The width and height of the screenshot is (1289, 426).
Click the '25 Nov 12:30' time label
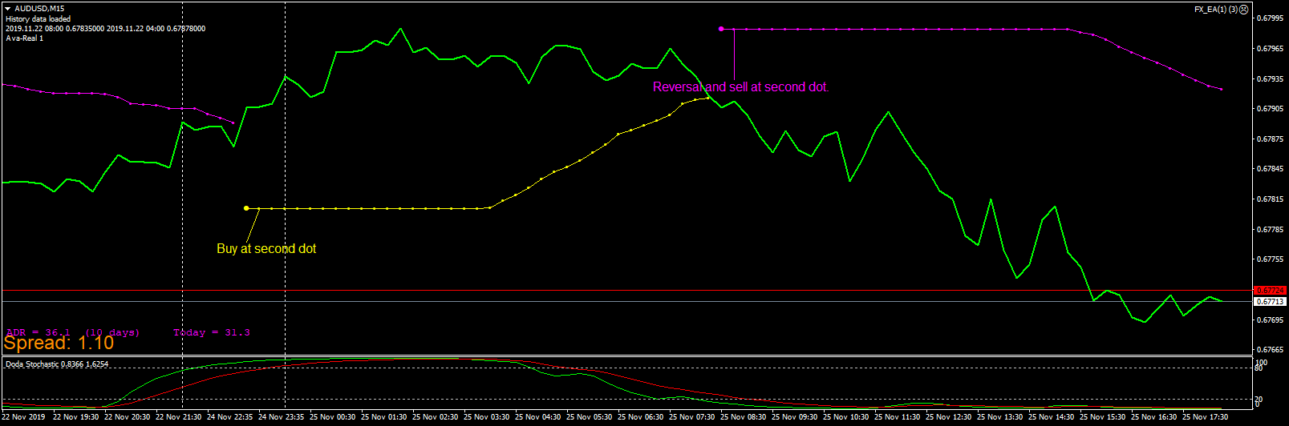[x=949, y=416]
